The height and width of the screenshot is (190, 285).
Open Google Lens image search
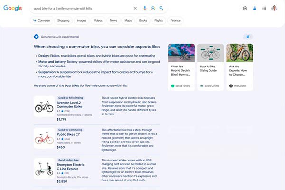pyautogui.click(x=153, y=8)
